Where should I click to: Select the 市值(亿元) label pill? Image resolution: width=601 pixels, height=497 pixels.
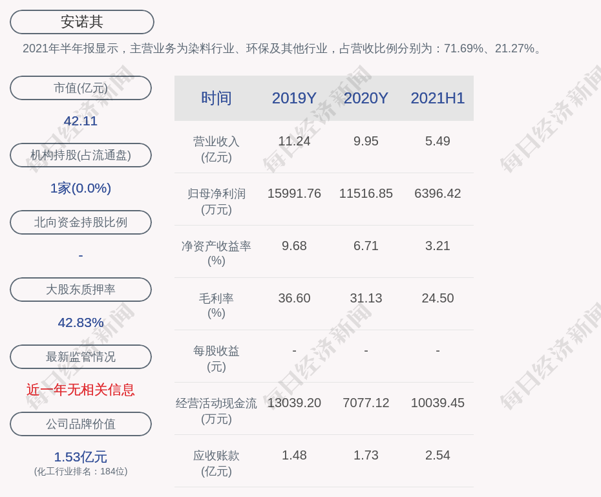[x=81, y=88]
